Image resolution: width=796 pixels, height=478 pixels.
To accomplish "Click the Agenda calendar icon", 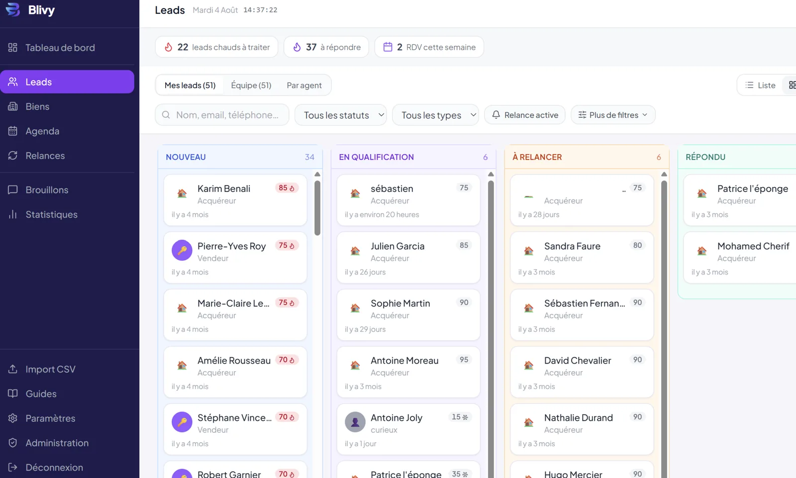I will click(13, 131).
